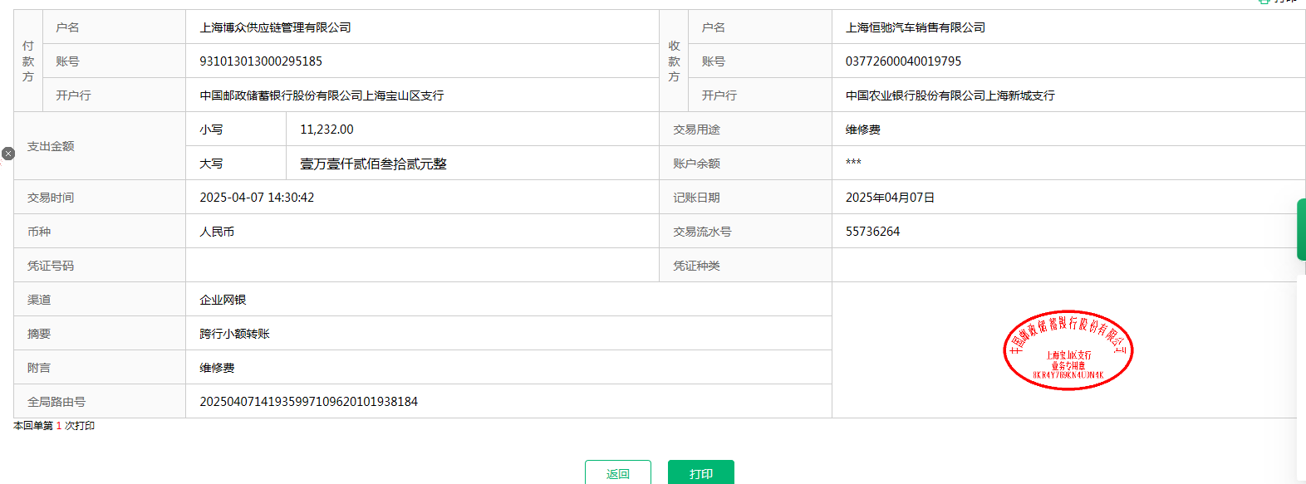Click the payer bank 中国邮政储蓄银行 branch text
The width and height of the screenshot is (1306, 484).
pos(322,95)
